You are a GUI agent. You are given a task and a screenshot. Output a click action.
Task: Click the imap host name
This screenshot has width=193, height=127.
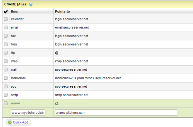click(14, 61)
